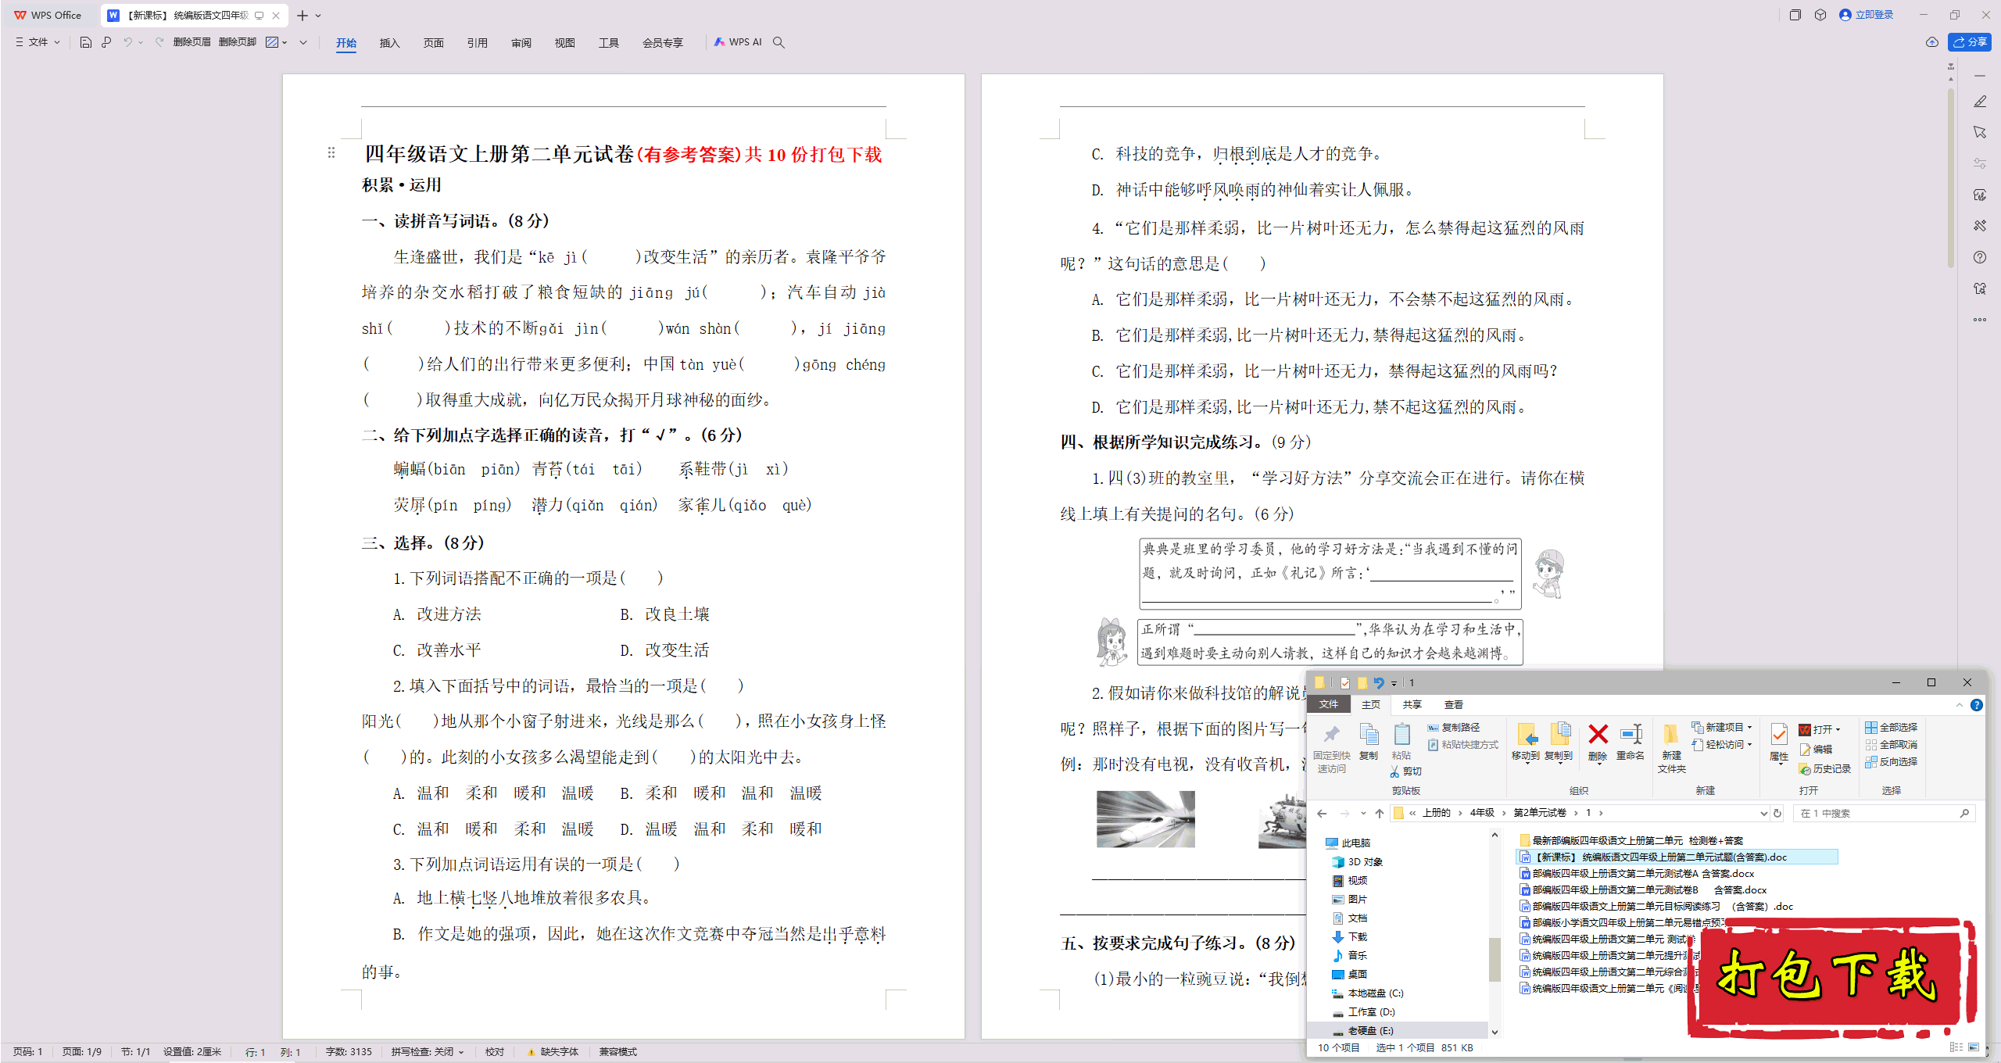Viewport: 2001px width, 1063px height.
Task: Click the 立即登录 login link
Action: coord(1867,15)
